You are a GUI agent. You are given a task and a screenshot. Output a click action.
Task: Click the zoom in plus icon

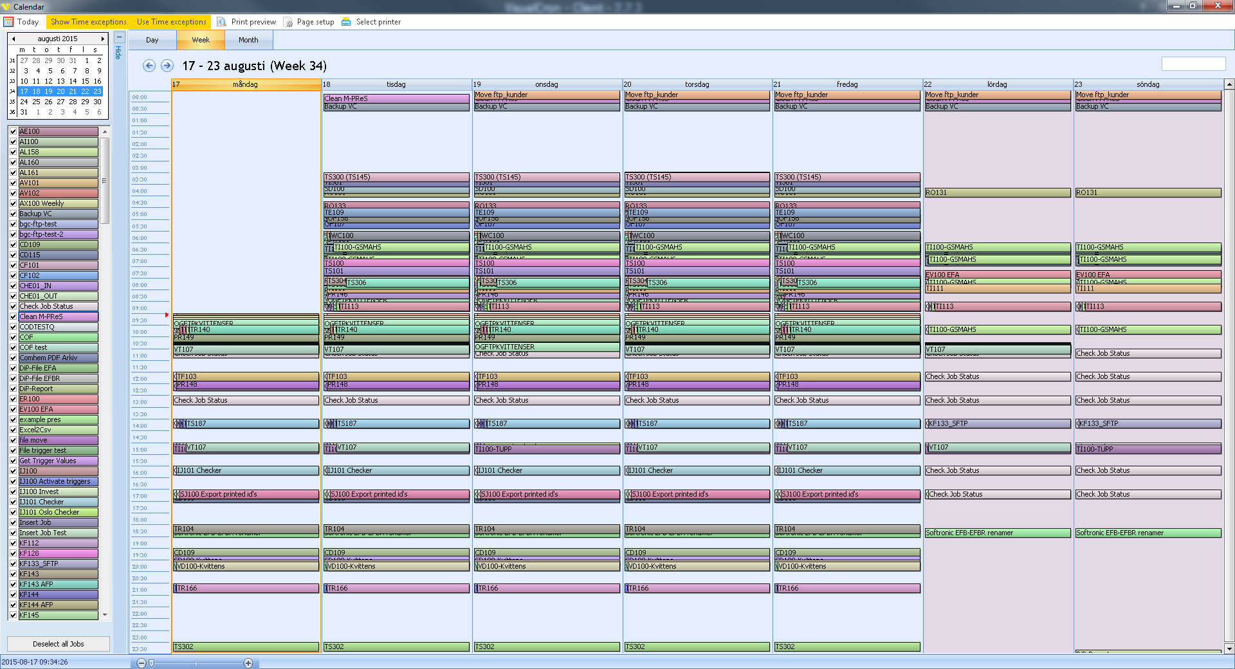pyautogui.click(x=248, y=663)
